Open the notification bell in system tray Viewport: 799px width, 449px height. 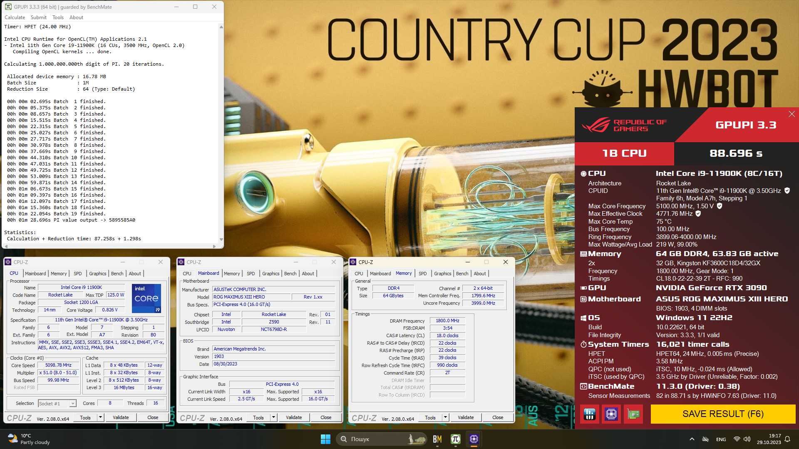click(x=787, y=439)
